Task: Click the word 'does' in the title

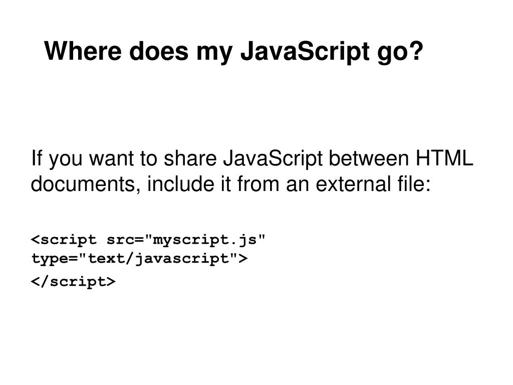Action: click(x=159, y=51)
